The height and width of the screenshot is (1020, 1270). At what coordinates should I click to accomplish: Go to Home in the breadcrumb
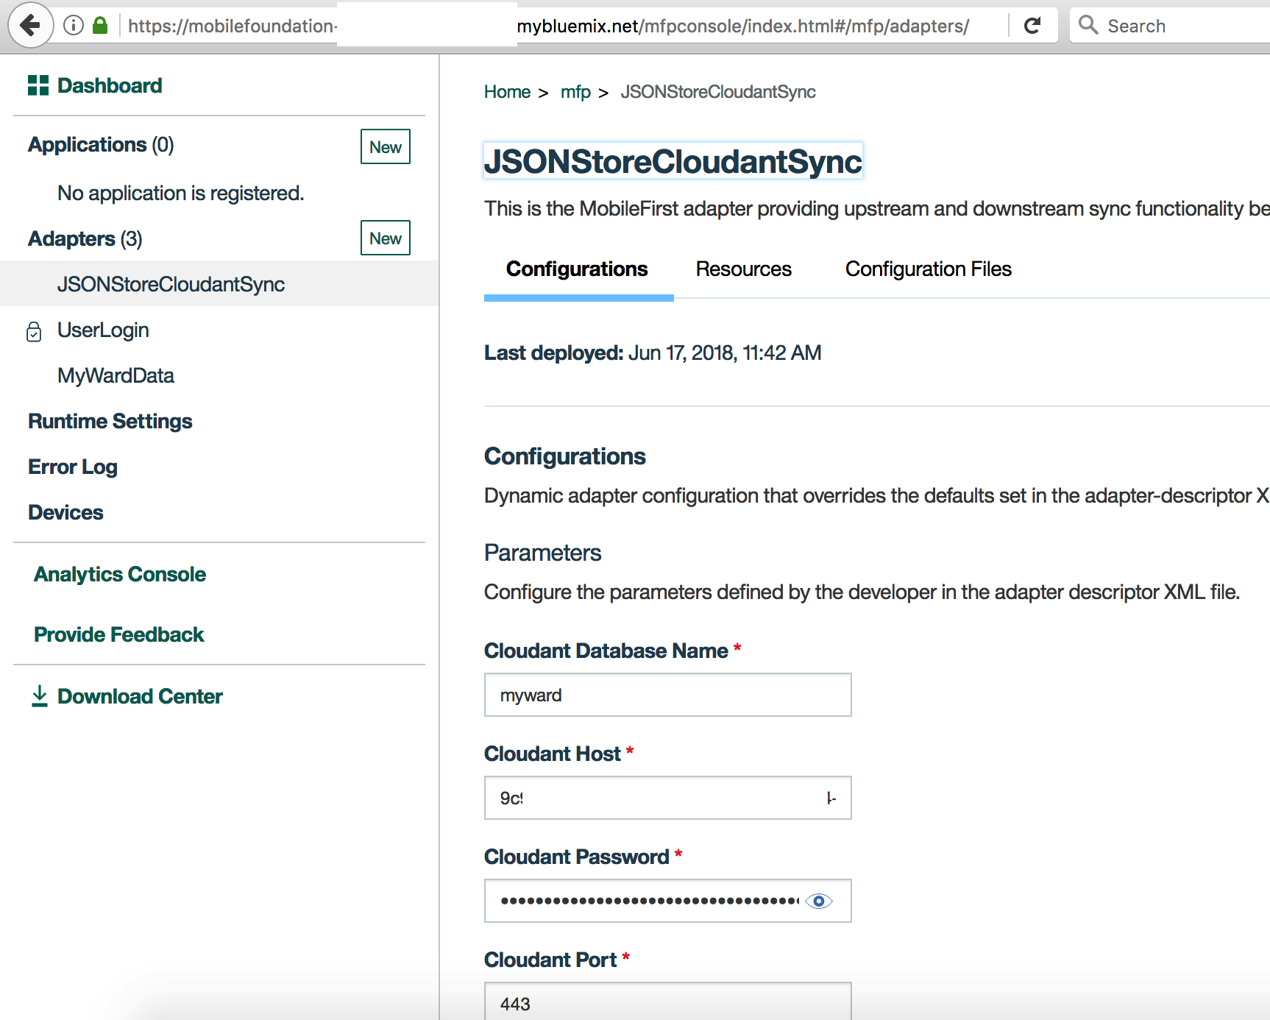coord(507,92)
